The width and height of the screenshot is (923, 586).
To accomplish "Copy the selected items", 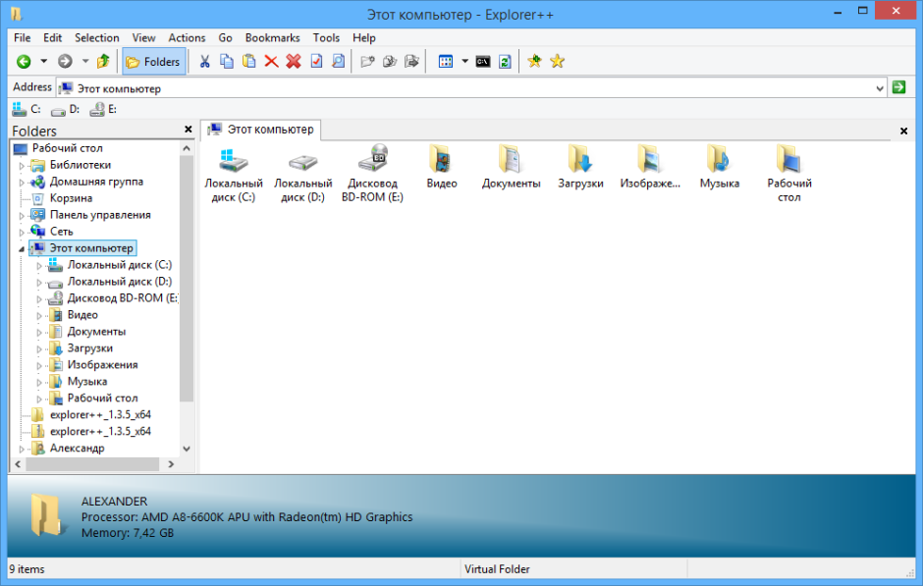I will 227,61.
